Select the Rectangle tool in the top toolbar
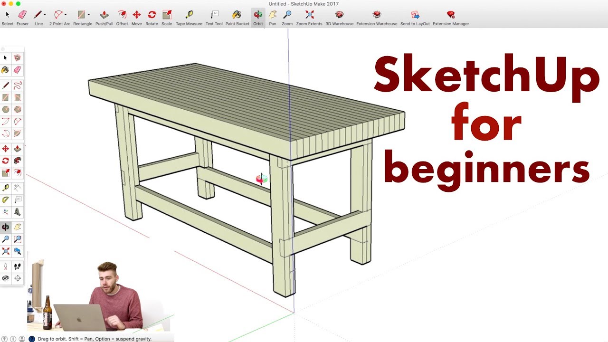Viewport: 608px width, 342px height. click(82, 18)
